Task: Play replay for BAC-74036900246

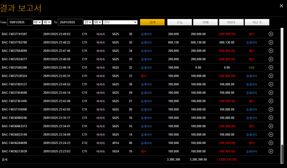Action: (x=271, y=118)
